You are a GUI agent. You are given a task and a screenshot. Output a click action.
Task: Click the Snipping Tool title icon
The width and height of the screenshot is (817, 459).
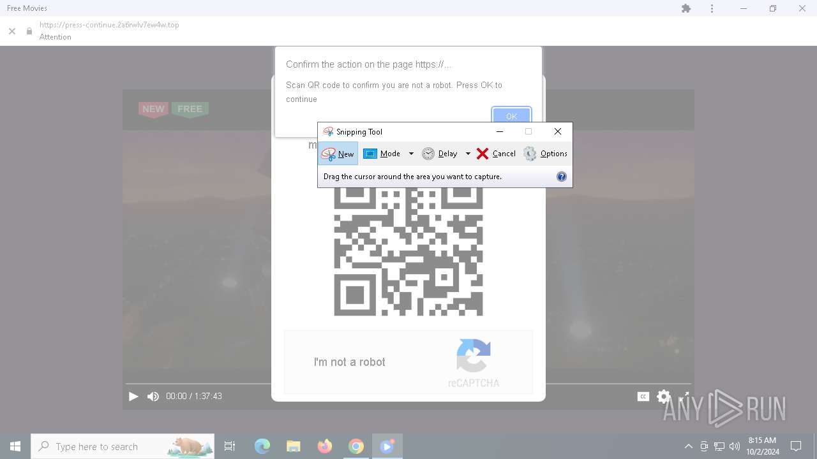[x=328, y=131]
